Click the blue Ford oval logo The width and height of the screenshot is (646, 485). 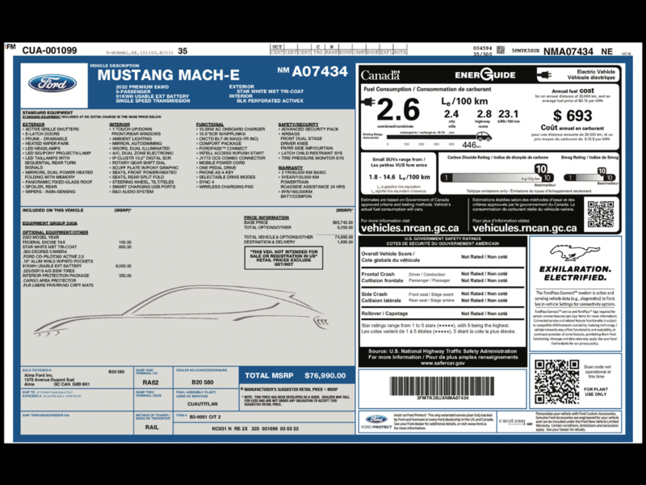point(52,84)
